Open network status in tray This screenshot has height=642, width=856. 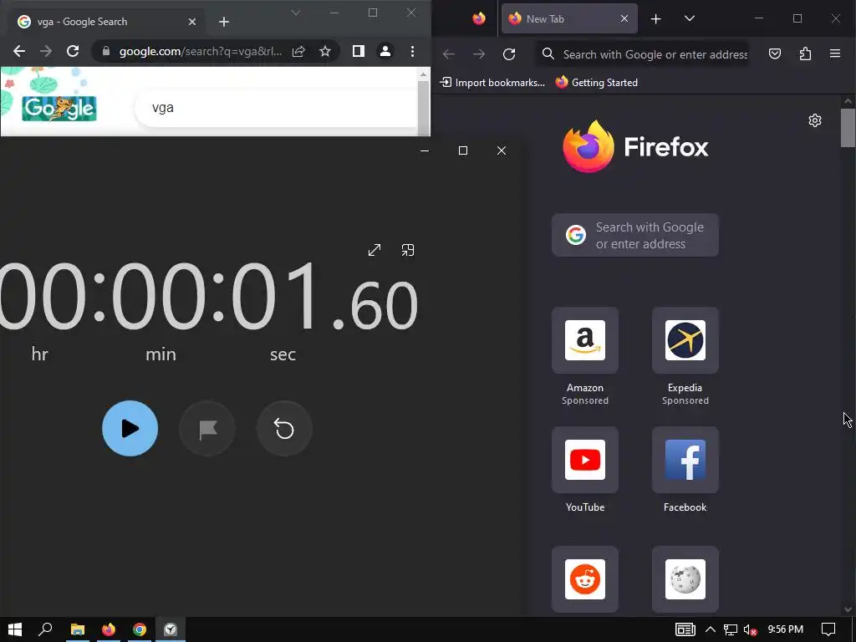731,629
